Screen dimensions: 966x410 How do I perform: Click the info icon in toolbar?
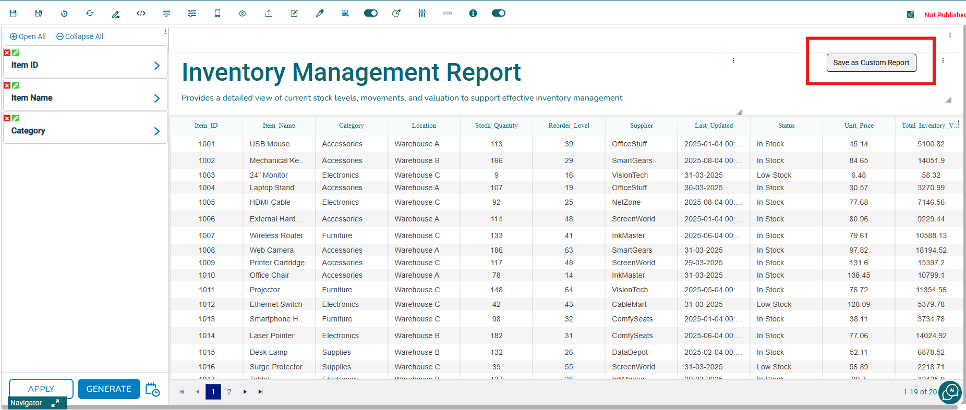[473, 14]
